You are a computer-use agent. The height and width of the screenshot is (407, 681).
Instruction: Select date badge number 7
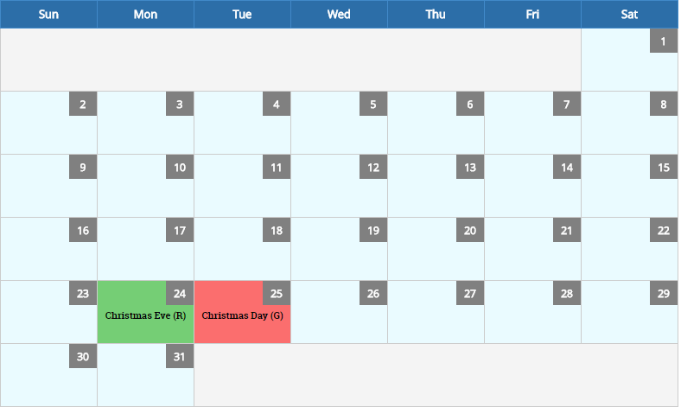point(566,105)
